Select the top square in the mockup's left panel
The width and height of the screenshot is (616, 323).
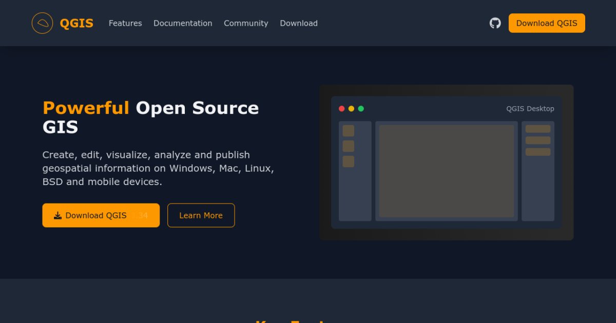349,131
